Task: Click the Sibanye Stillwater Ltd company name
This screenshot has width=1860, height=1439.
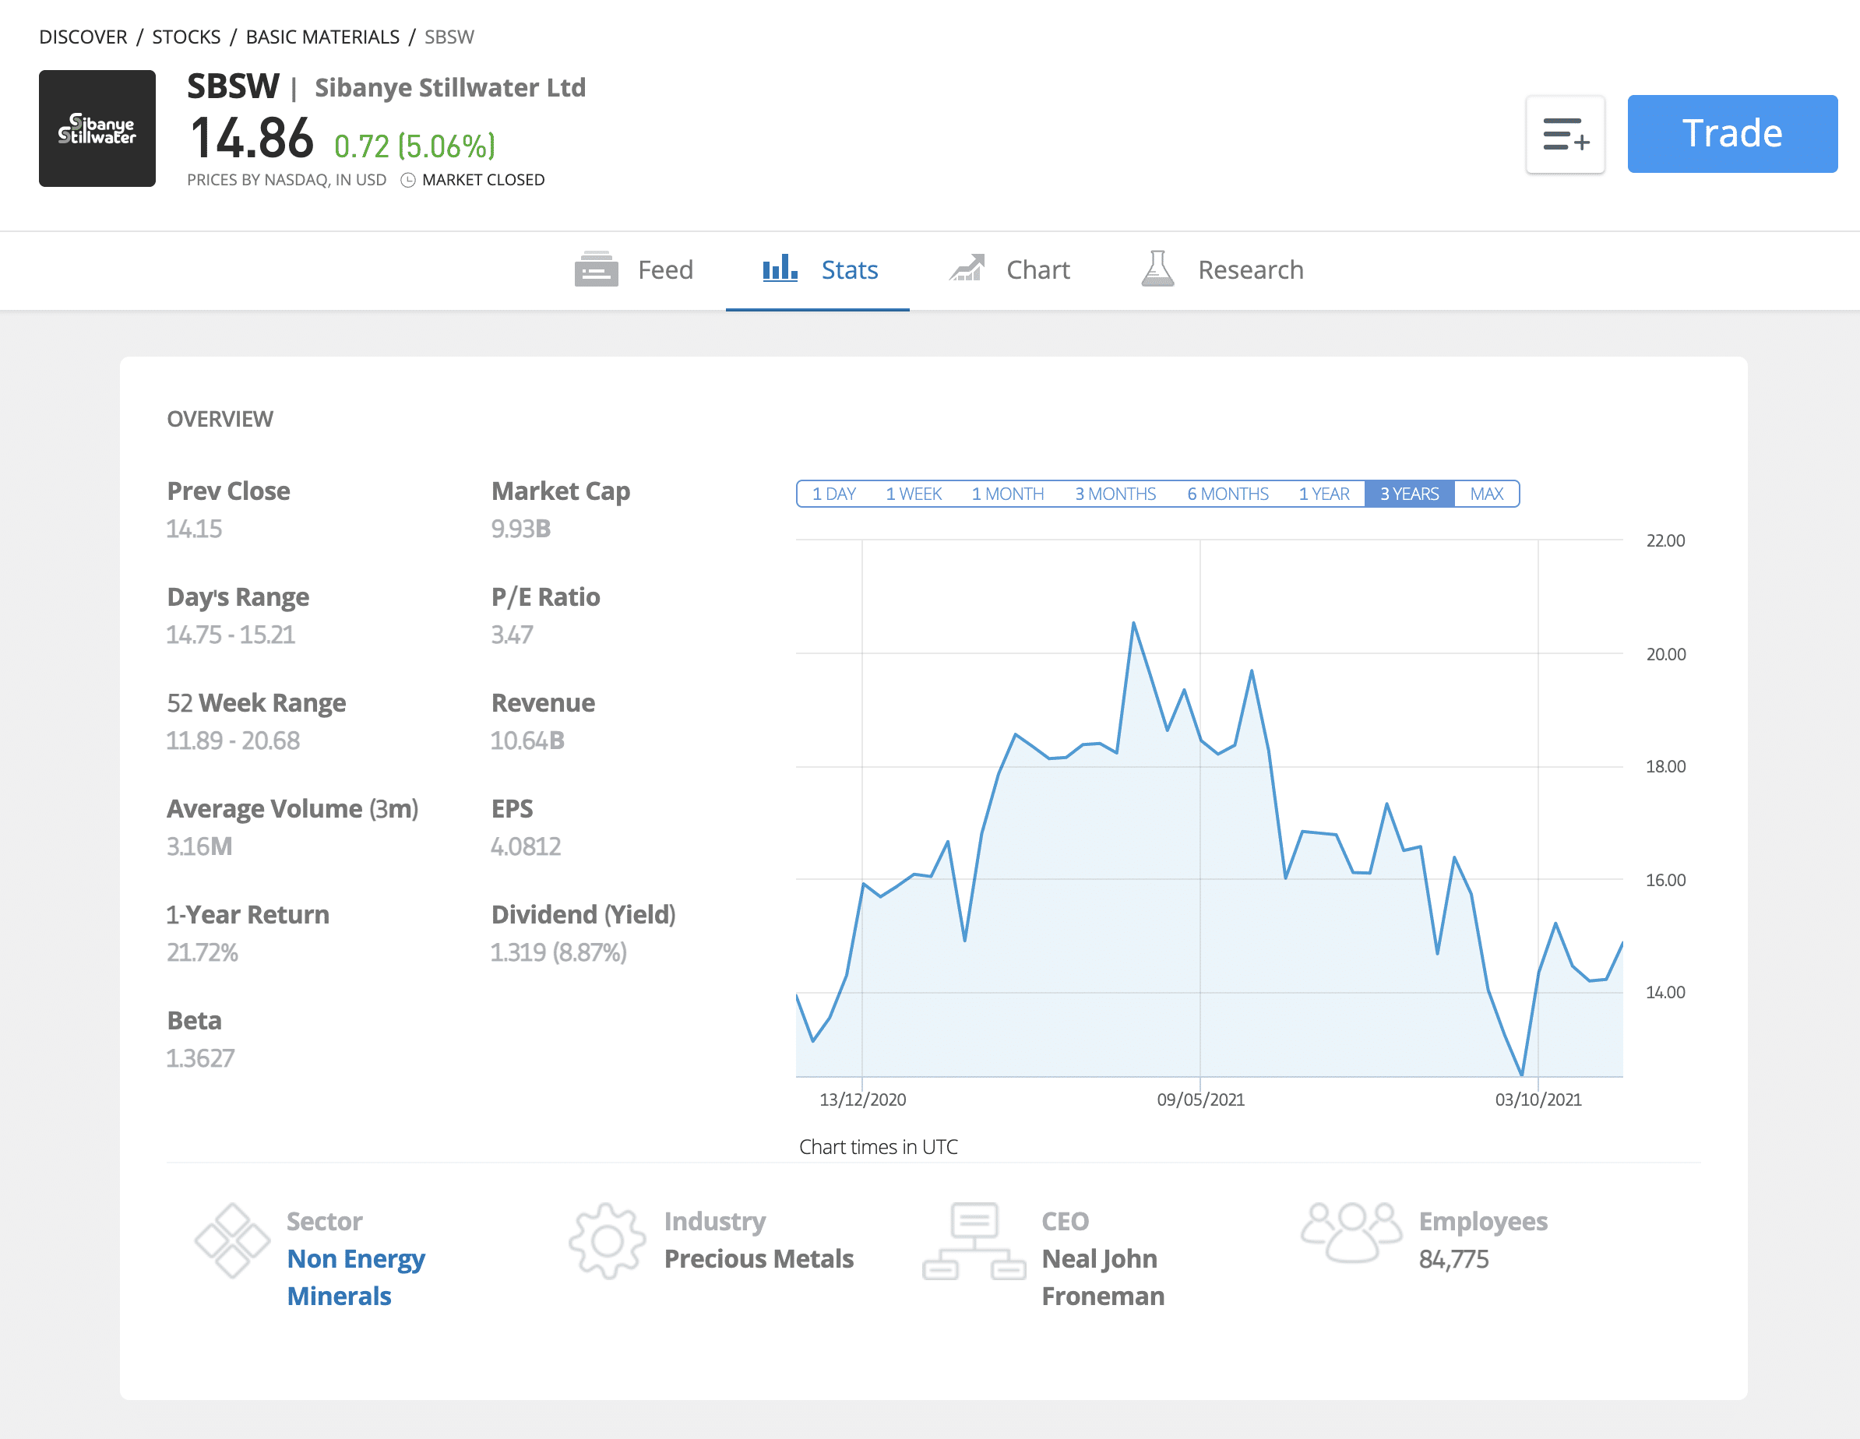Action: [x=450, y=88]
